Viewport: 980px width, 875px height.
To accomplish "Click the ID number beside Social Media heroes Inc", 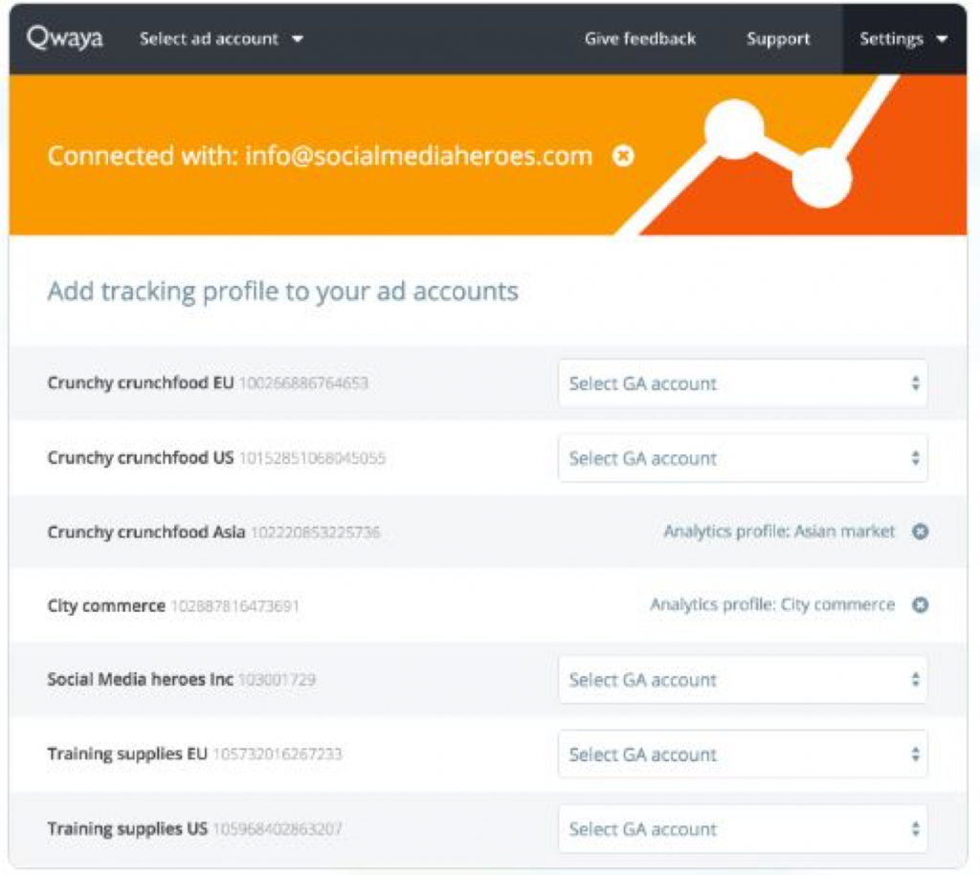I will pyautogui.click(x=278, y=680).
